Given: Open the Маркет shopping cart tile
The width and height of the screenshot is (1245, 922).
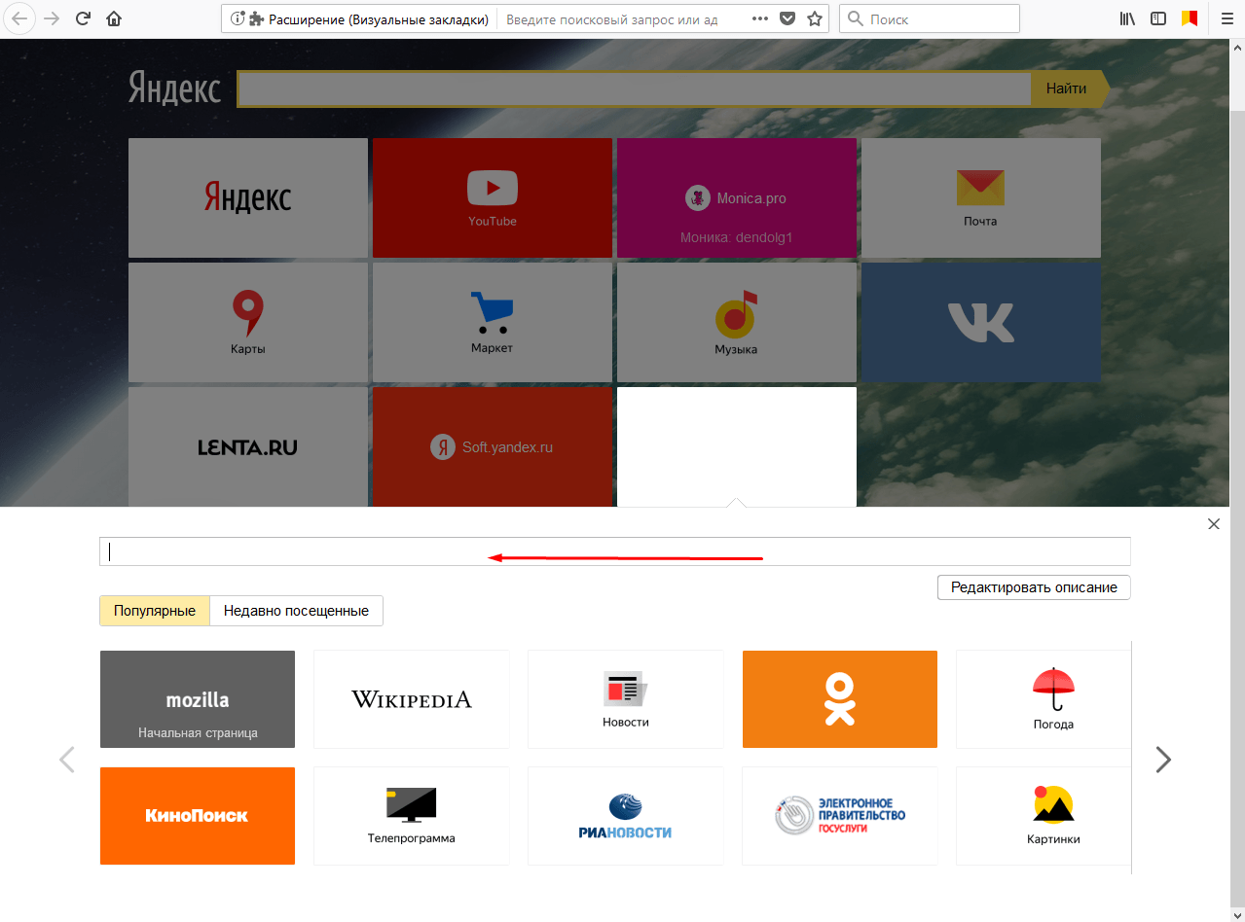Looking at the screenshot, I should [x=493, y=322].
